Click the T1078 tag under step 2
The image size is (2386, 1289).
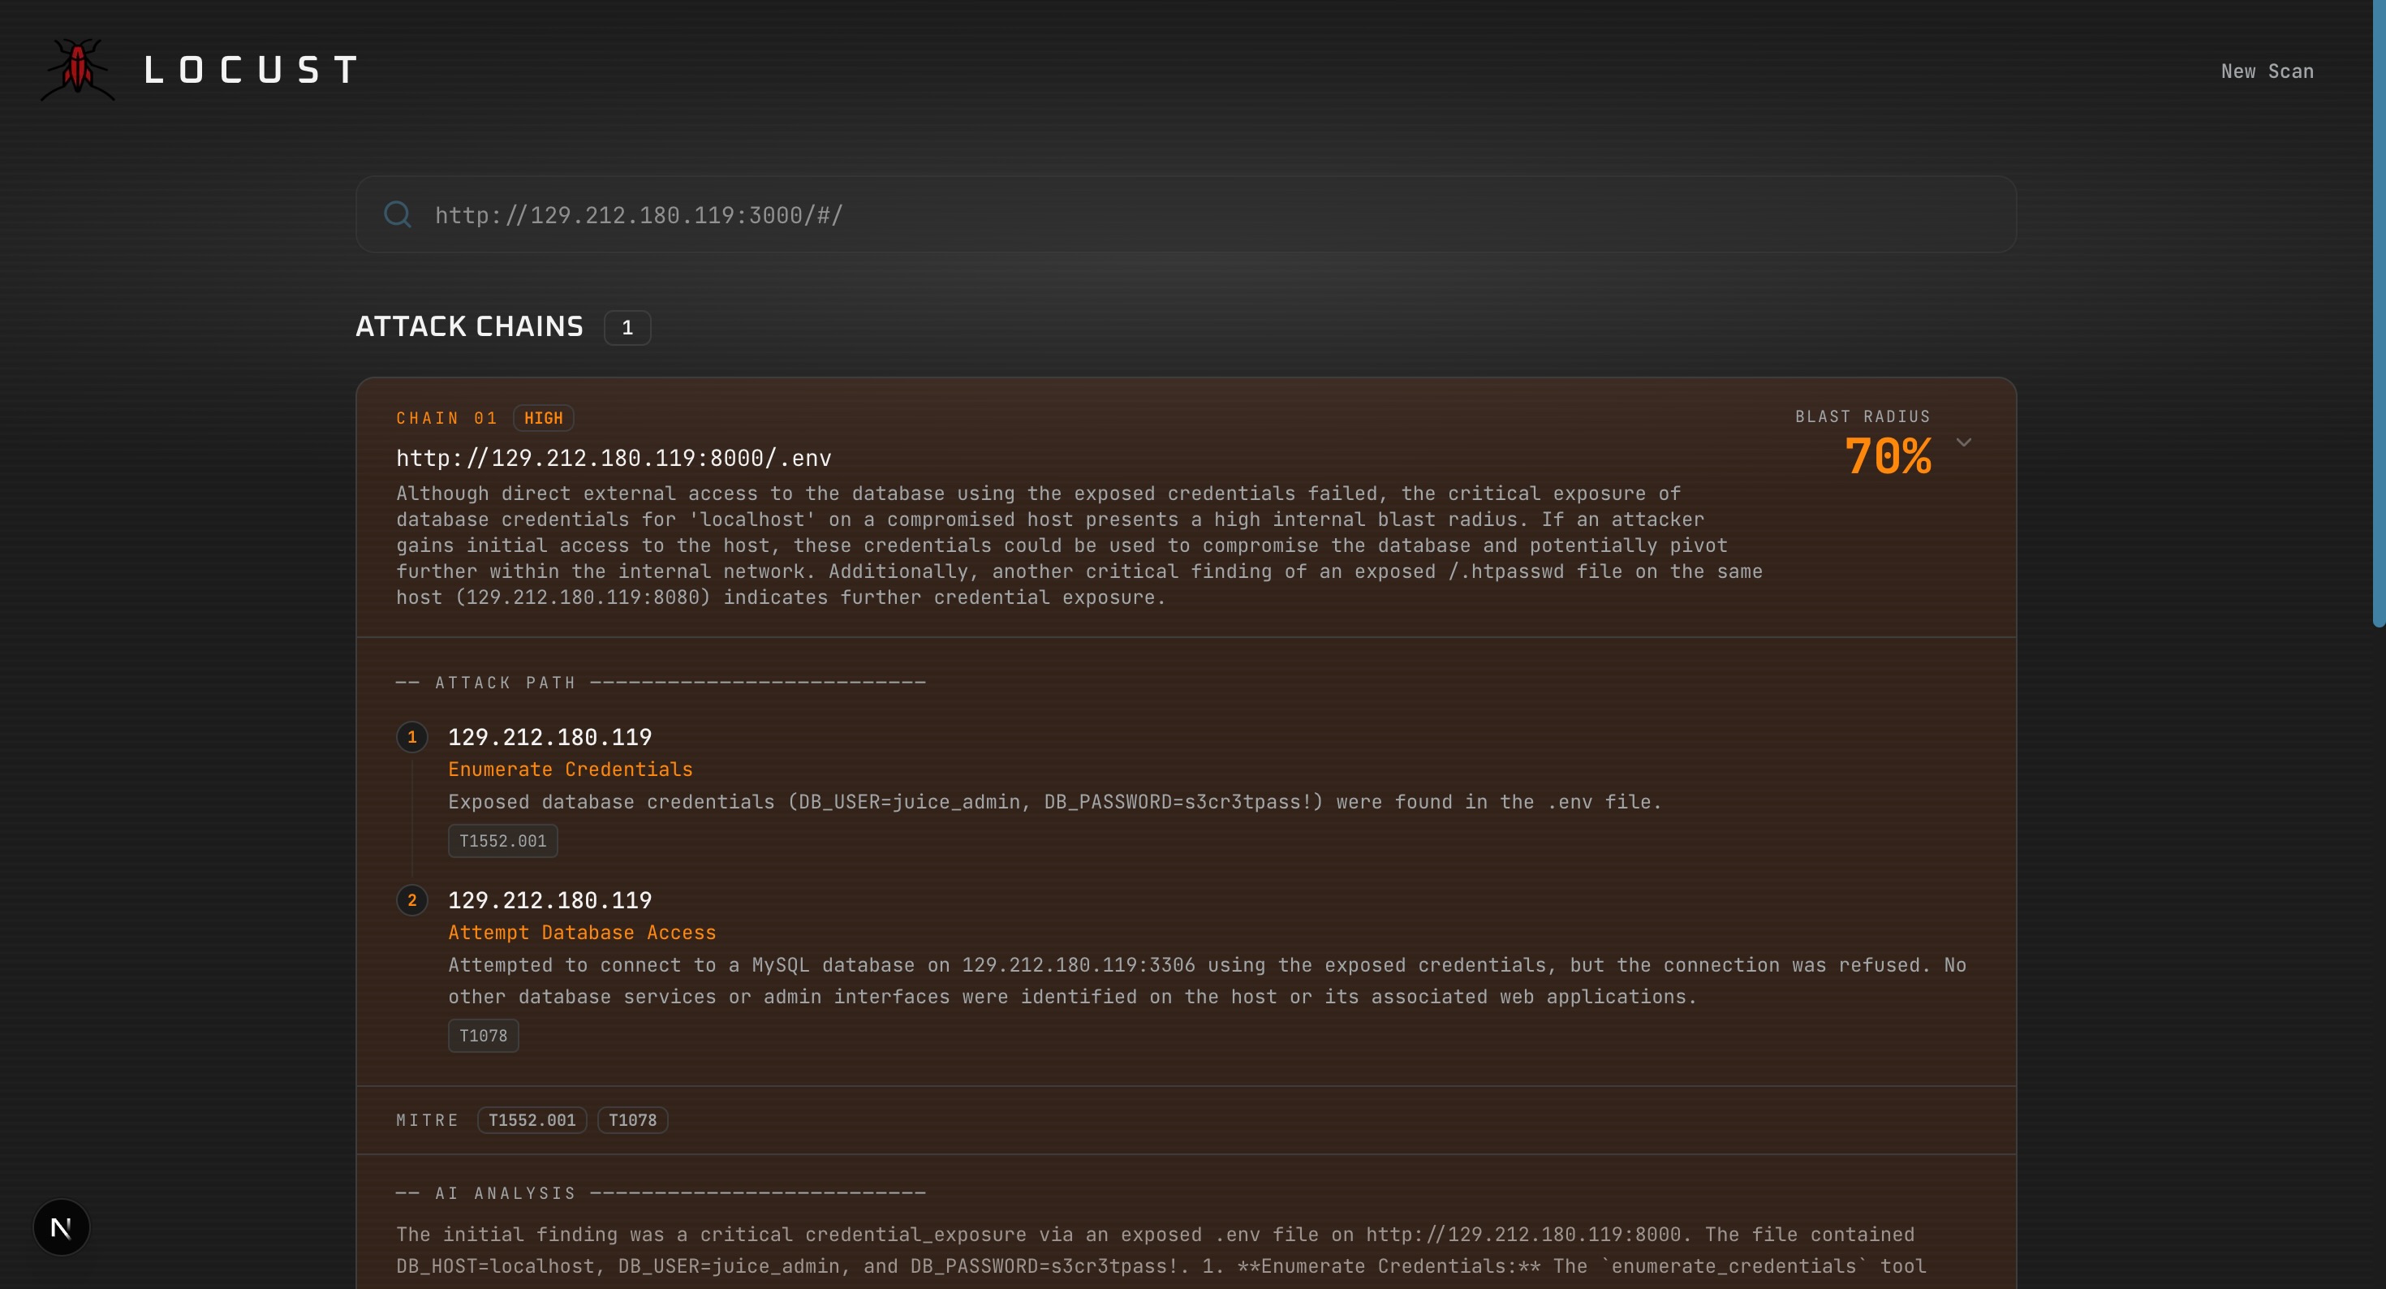pos(484,1035)
